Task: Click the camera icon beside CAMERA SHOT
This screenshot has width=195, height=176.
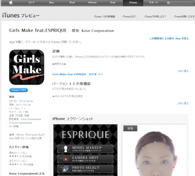Action: pos(66,159)
